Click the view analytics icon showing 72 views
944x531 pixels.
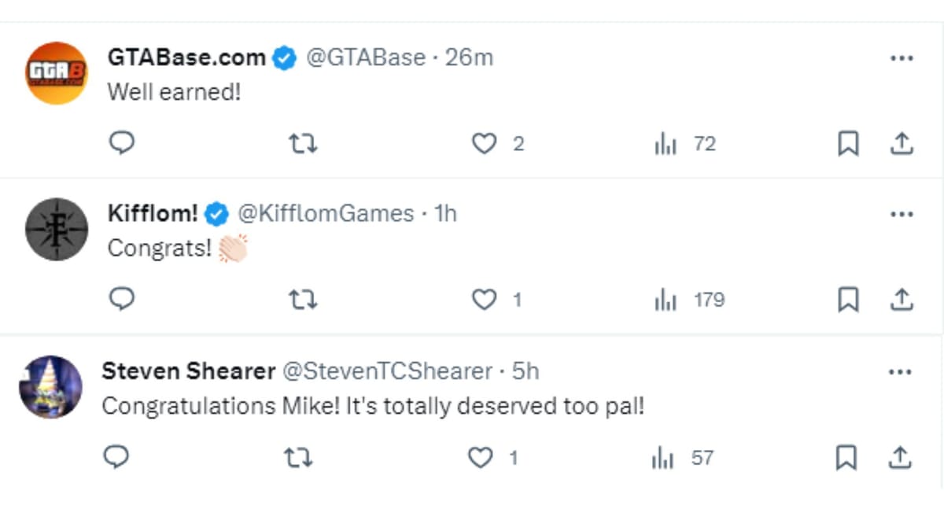click(666, 143)
